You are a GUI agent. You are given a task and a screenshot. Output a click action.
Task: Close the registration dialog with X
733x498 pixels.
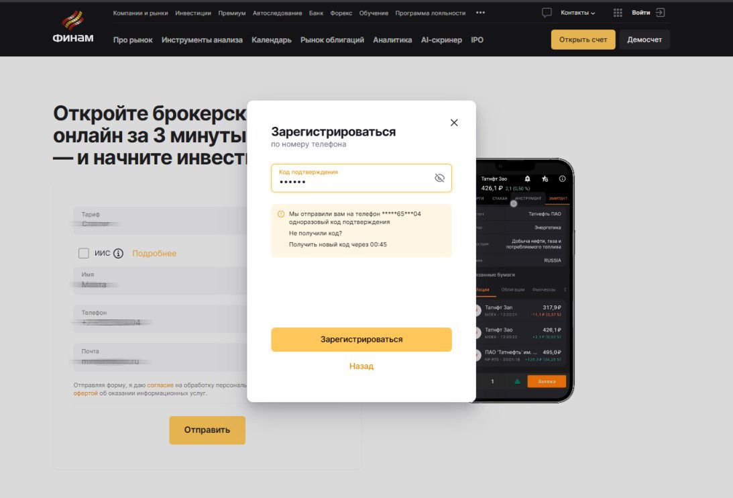click(x=454, y=123)
